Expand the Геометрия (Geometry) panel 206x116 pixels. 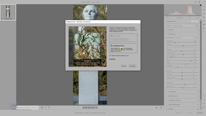point(167,92)
